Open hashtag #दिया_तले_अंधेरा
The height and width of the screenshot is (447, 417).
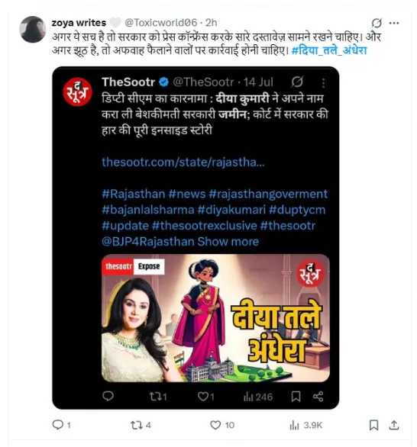[329, 50]
